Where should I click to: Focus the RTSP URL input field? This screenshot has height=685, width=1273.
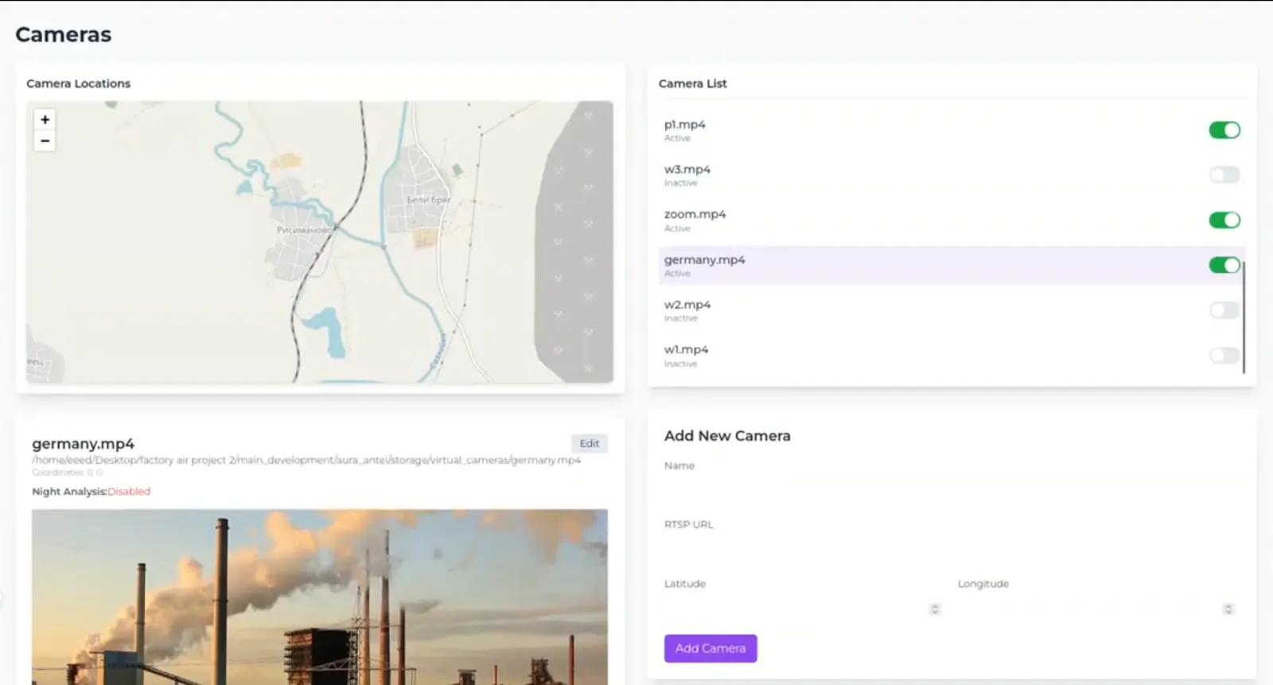(952, 550)
